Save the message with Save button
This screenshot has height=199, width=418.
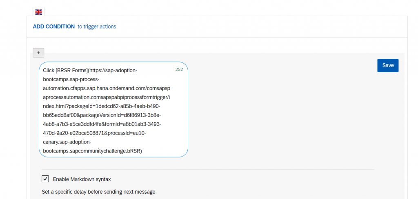coord(388,65)
